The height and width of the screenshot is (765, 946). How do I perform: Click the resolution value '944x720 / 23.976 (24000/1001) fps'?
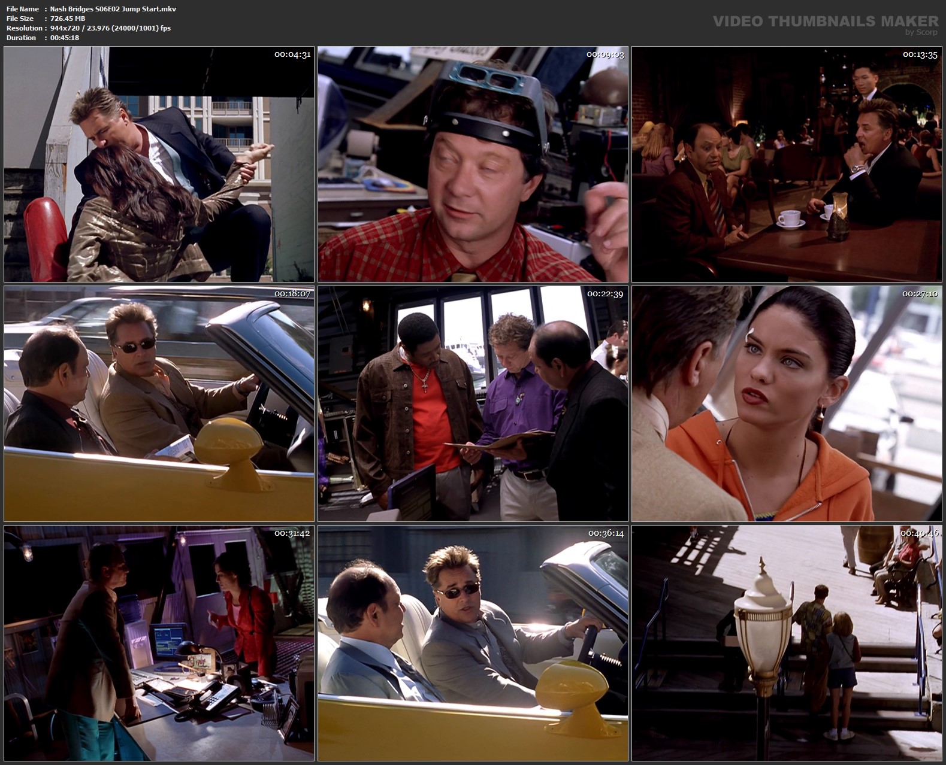tap(111, 28)
